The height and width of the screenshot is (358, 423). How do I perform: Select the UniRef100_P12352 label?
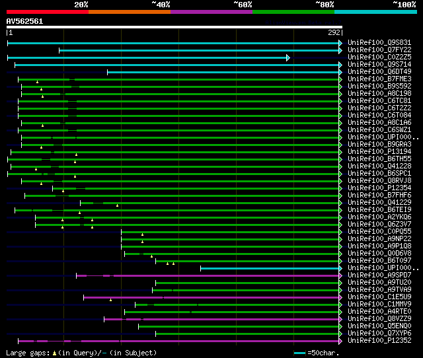[379, 341]
